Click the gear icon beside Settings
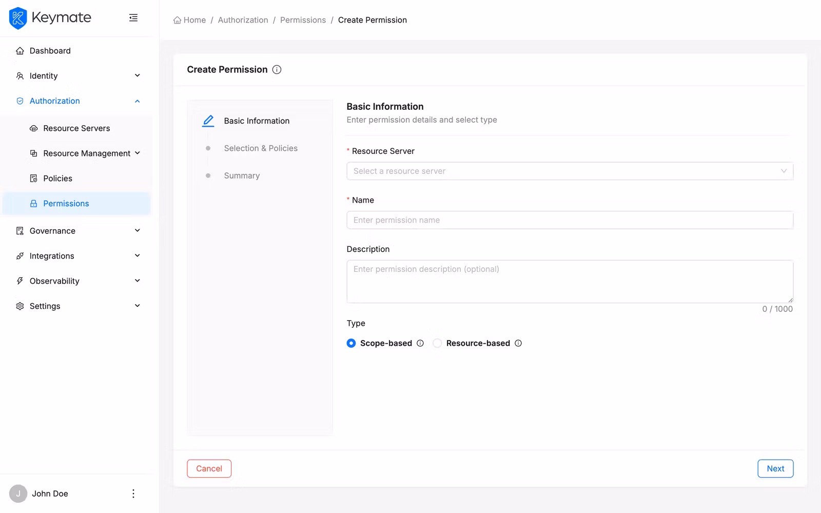Viewport: 821px width, 513px height. click(19, 306)
